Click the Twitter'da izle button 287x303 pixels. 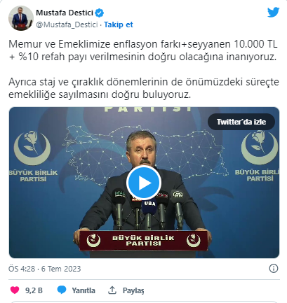[x=241, y=122]
